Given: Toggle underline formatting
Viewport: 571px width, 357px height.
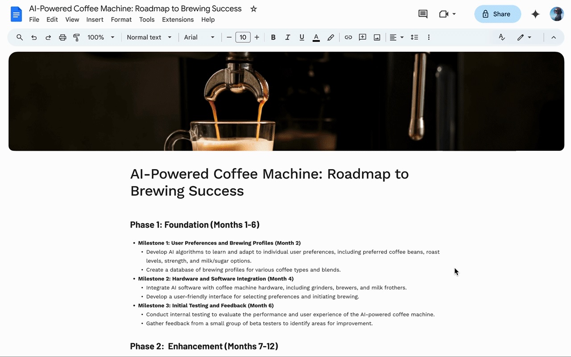Looking at the screenshot, I should 302,37.
